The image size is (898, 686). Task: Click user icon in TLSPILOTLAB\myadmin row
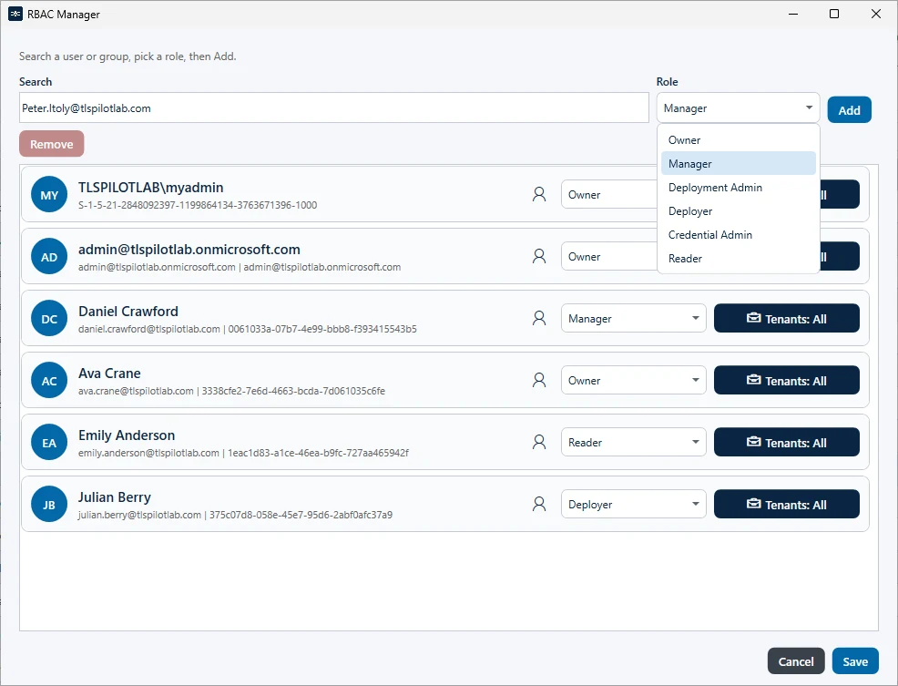point(539,194)
